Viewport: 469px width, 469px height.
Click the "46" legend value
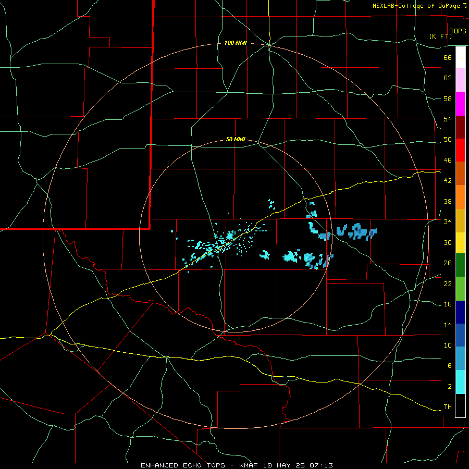point(448,161)
